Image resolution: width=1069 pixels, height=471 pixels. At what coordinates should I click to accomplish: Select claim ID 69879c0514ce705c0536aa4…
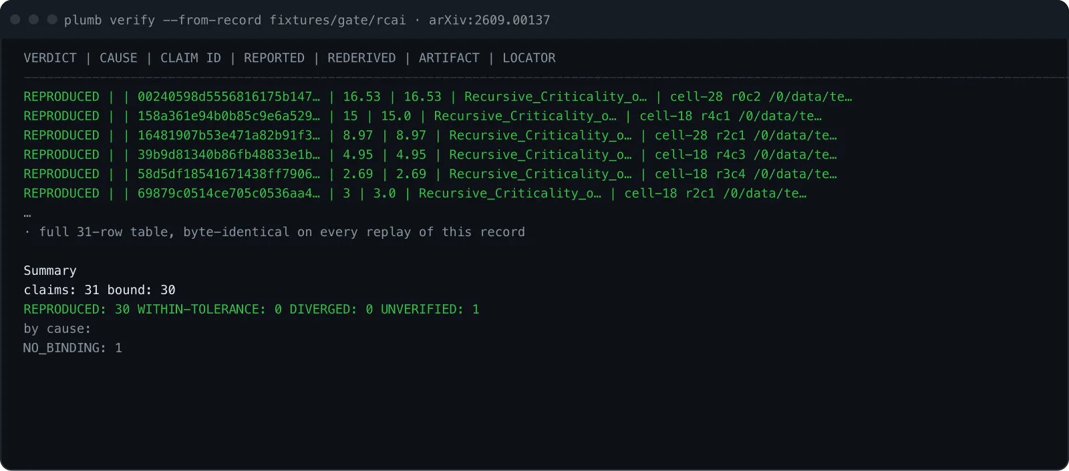(228, 193)
